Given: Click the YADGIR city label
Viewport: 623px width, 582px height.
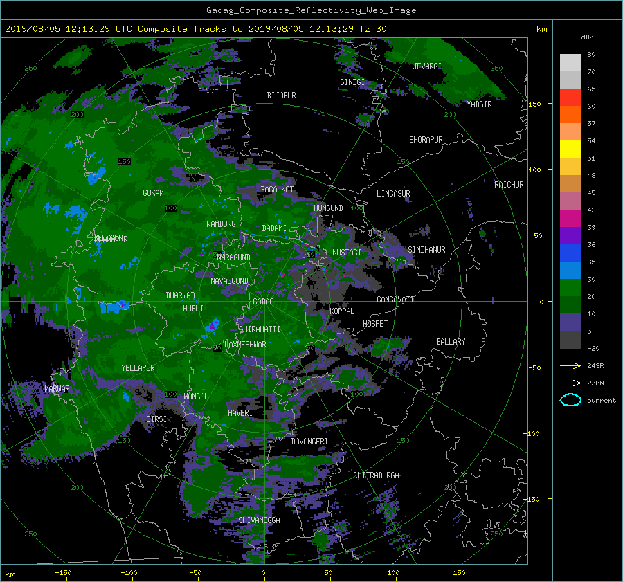Looking at the screenshot, I should [479, 104].
